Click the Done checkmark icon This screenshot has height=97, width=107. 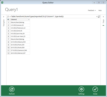95,89
